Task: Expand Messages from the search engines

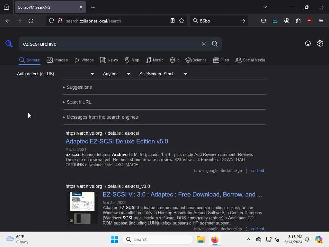Action: [x=100, y=117]
